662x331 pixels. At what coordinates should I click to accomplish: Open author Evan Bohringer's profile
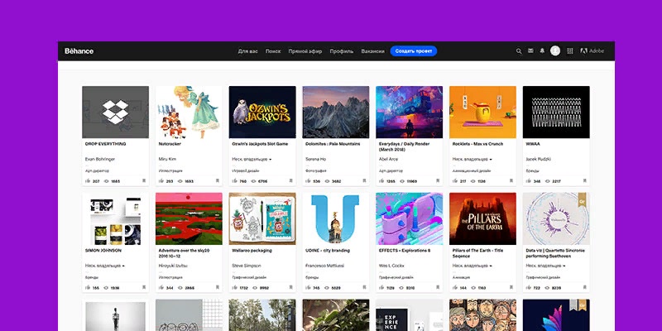tap(100, 159)
